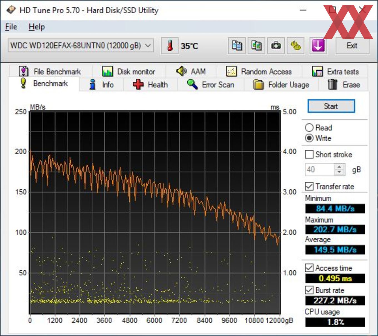
Task: Open the Help menu
Action: click(x=37, y=27)
